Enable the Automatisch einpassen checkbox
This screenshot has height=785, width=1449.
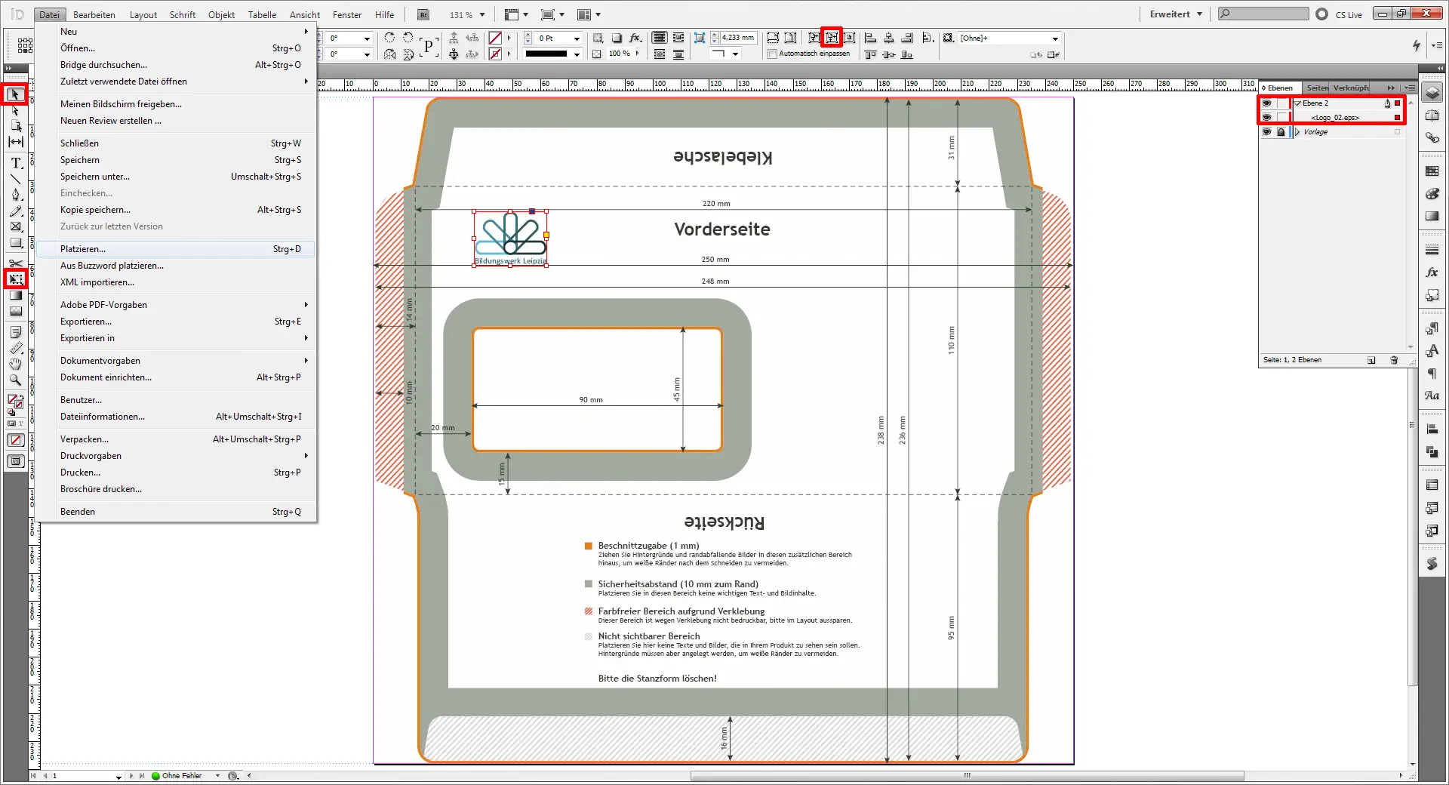pyautogui.click(x=773, y=54)
